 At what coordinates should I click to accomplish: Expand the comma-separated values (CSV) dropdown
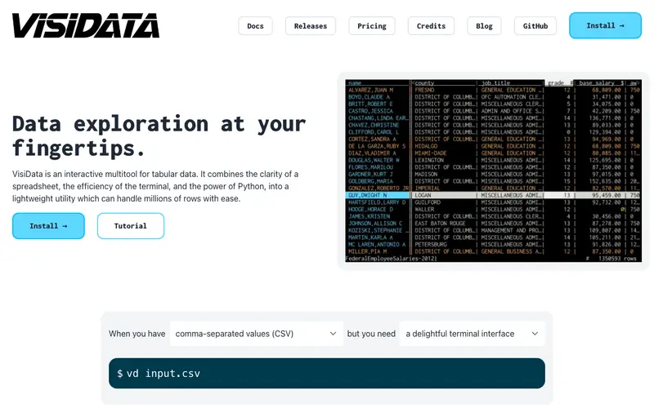(x=256, y=334)
